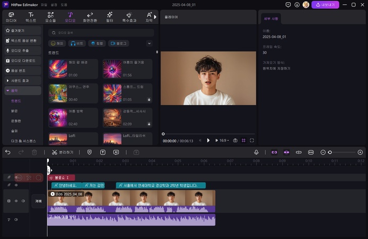Click the timeline export-clip icon
Viewport: 368px width, 239px height.
click(136, 152)
